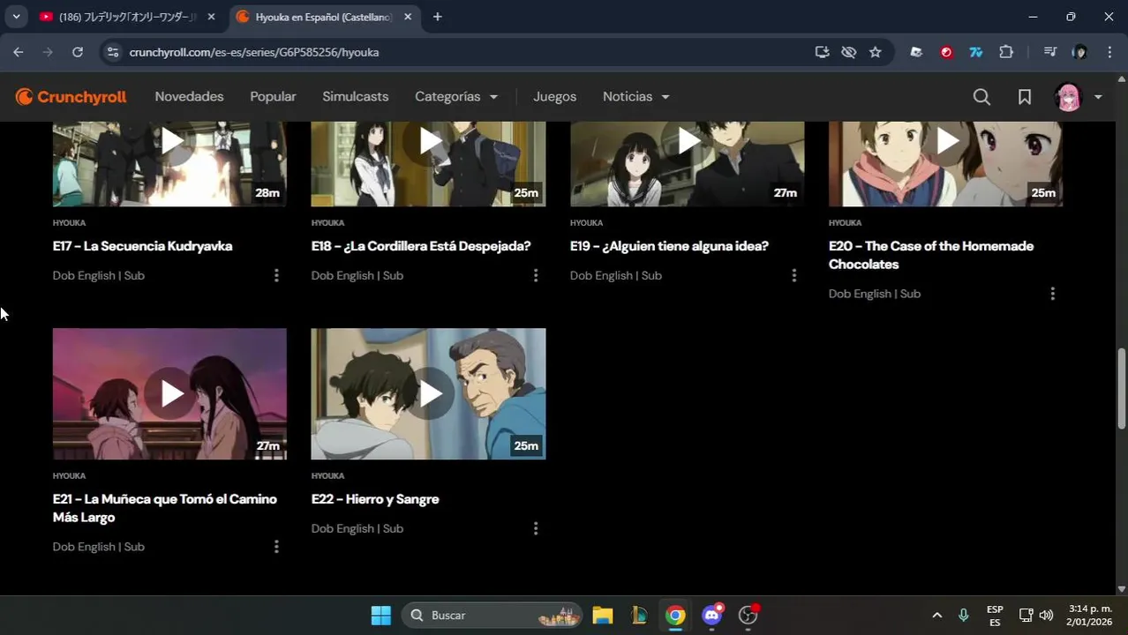
Task: Reload the current page
Action: click(x=78, y=52)
